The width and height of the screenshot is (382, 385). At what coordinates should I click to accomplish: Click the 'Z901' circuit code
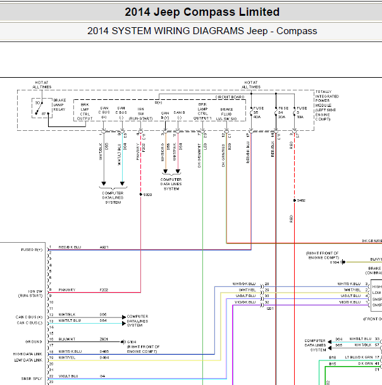(x=104, y=339)
